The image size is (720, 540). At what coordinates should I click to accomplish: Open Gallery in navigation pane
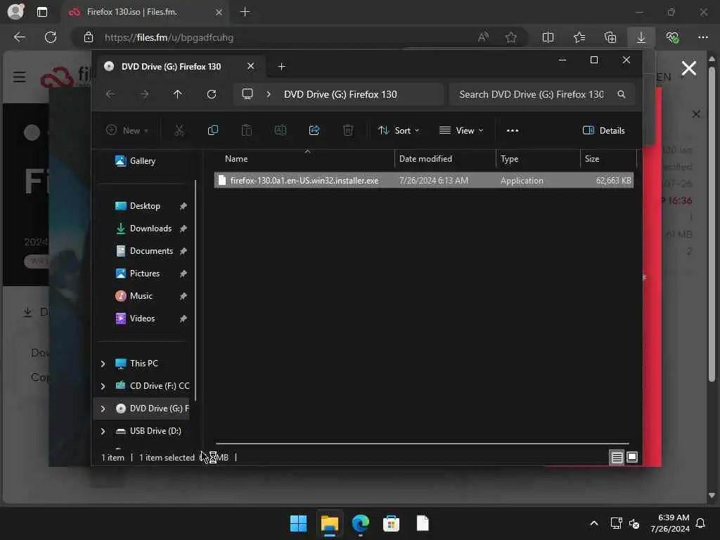pos(142,161)
